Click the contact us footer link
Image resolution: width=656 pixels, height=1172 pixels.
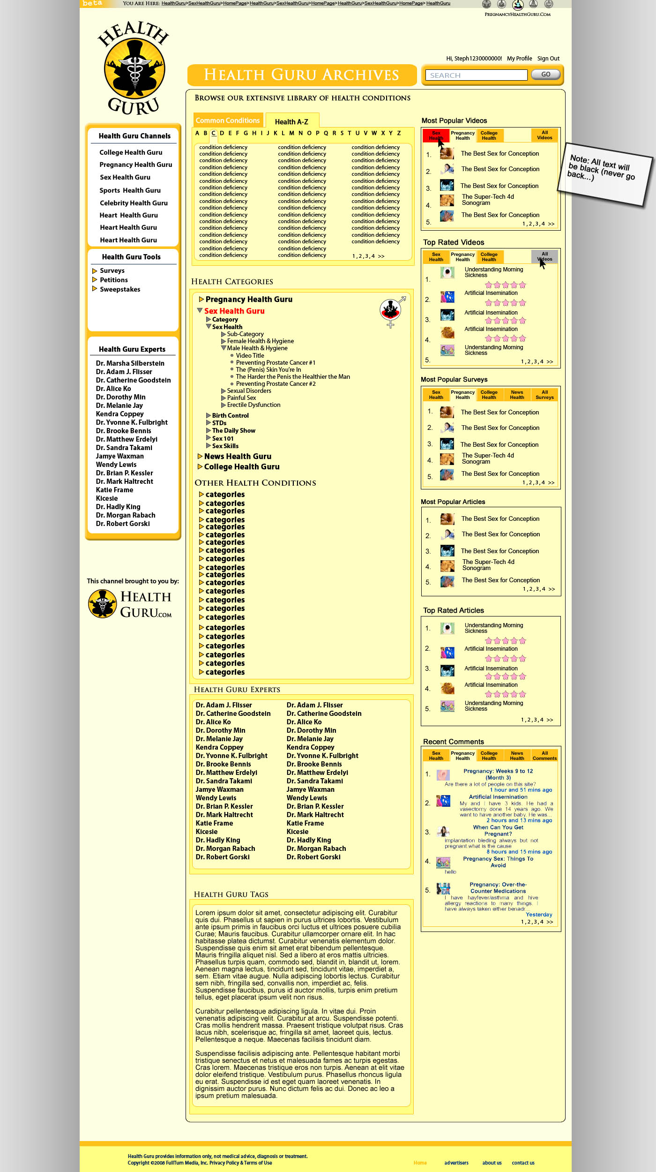pos(523,1163)
